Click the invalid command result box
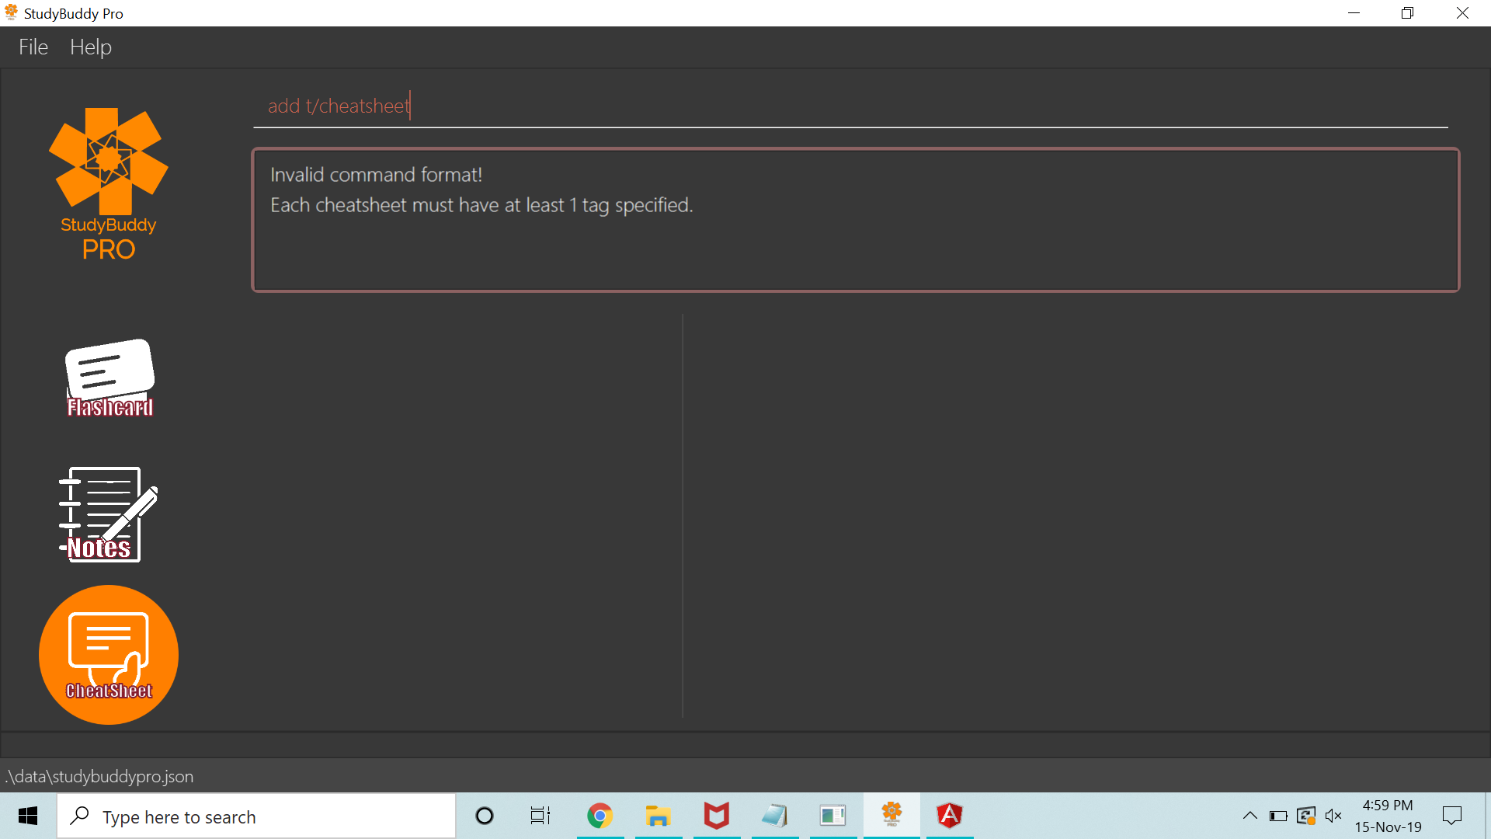 tap(855, 220)
